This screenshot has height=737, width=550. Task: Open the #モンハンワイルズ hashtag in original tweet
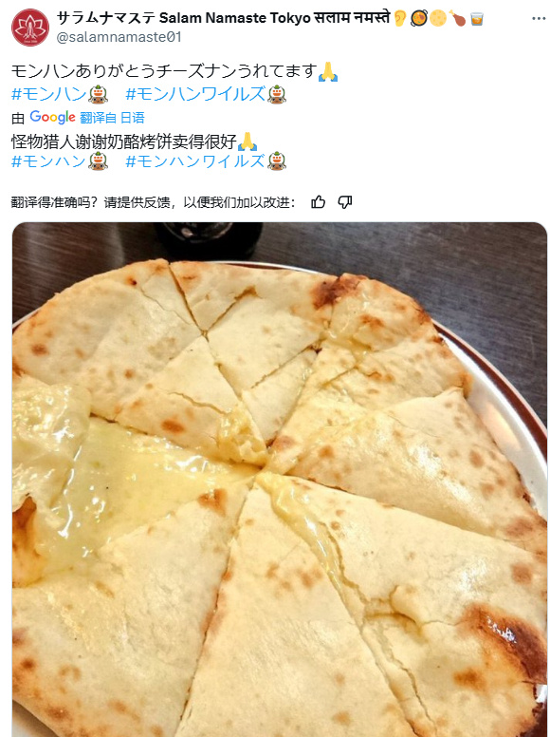(195, 94)
